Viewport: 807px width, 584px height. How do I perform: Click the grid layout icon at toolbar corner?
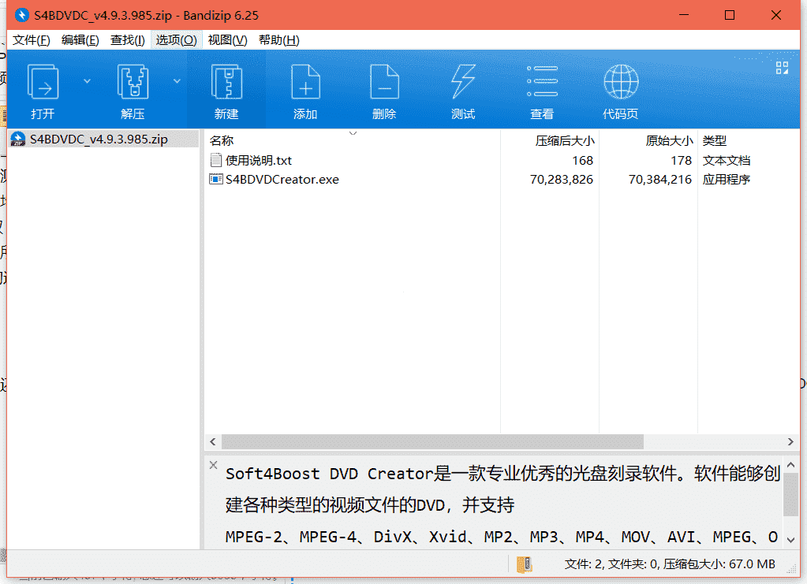point(782,68)
